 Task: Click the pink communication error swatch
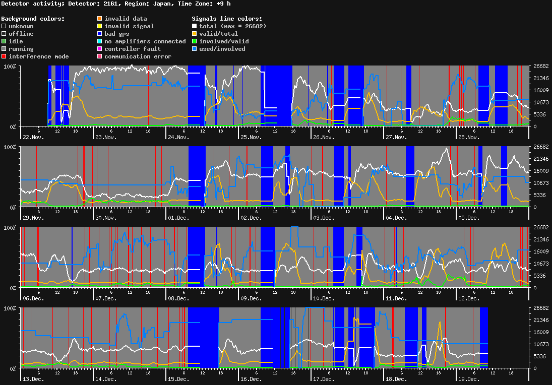[x=100, y=56]
